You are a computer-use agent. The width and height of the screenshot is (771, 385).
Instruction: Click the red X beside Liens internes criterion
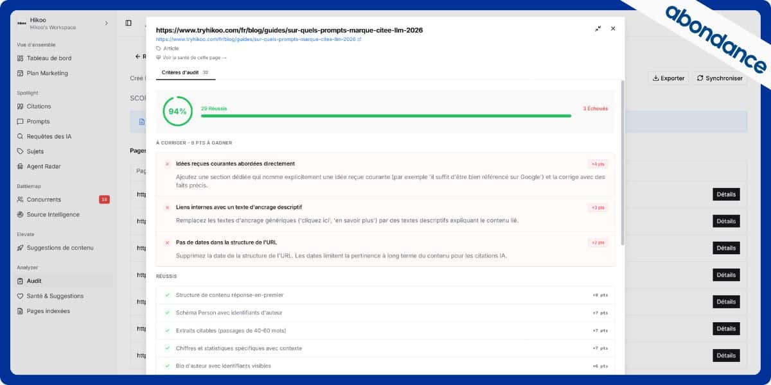tap(168, 207)
